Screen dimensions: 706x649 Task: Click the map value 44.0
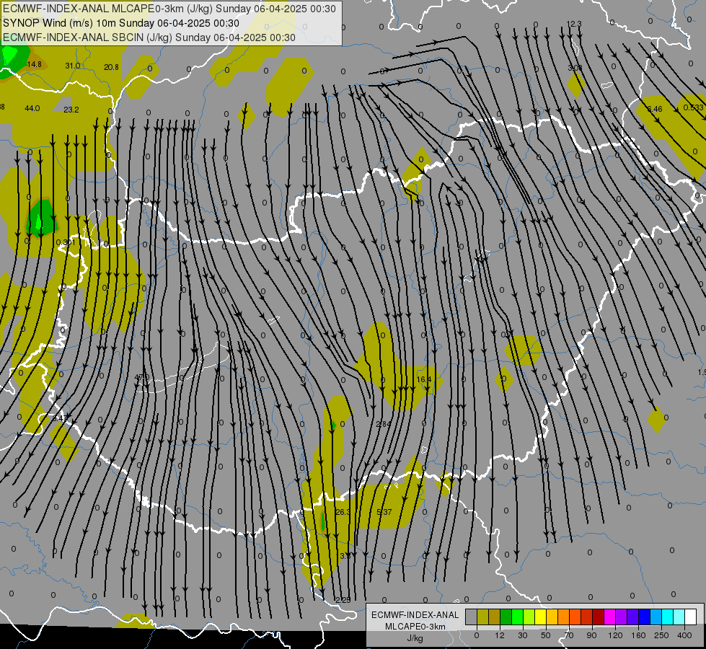[x=32, y=108]
